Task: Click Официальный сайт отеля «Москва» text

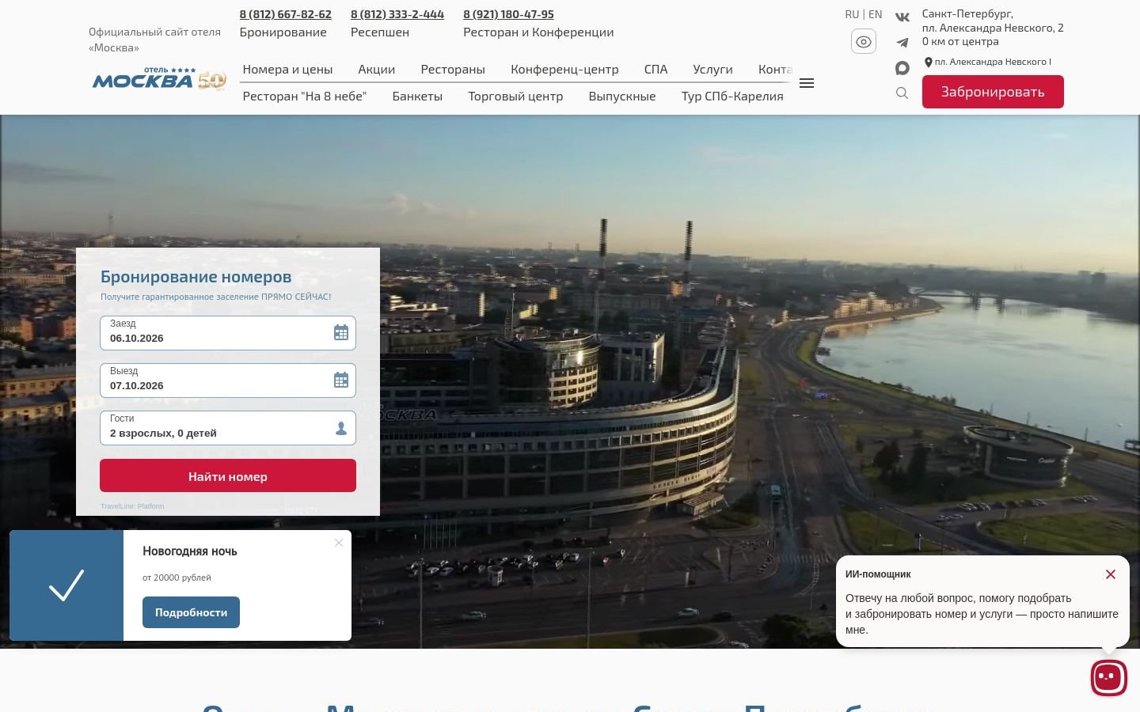Action: click(154, 40)
